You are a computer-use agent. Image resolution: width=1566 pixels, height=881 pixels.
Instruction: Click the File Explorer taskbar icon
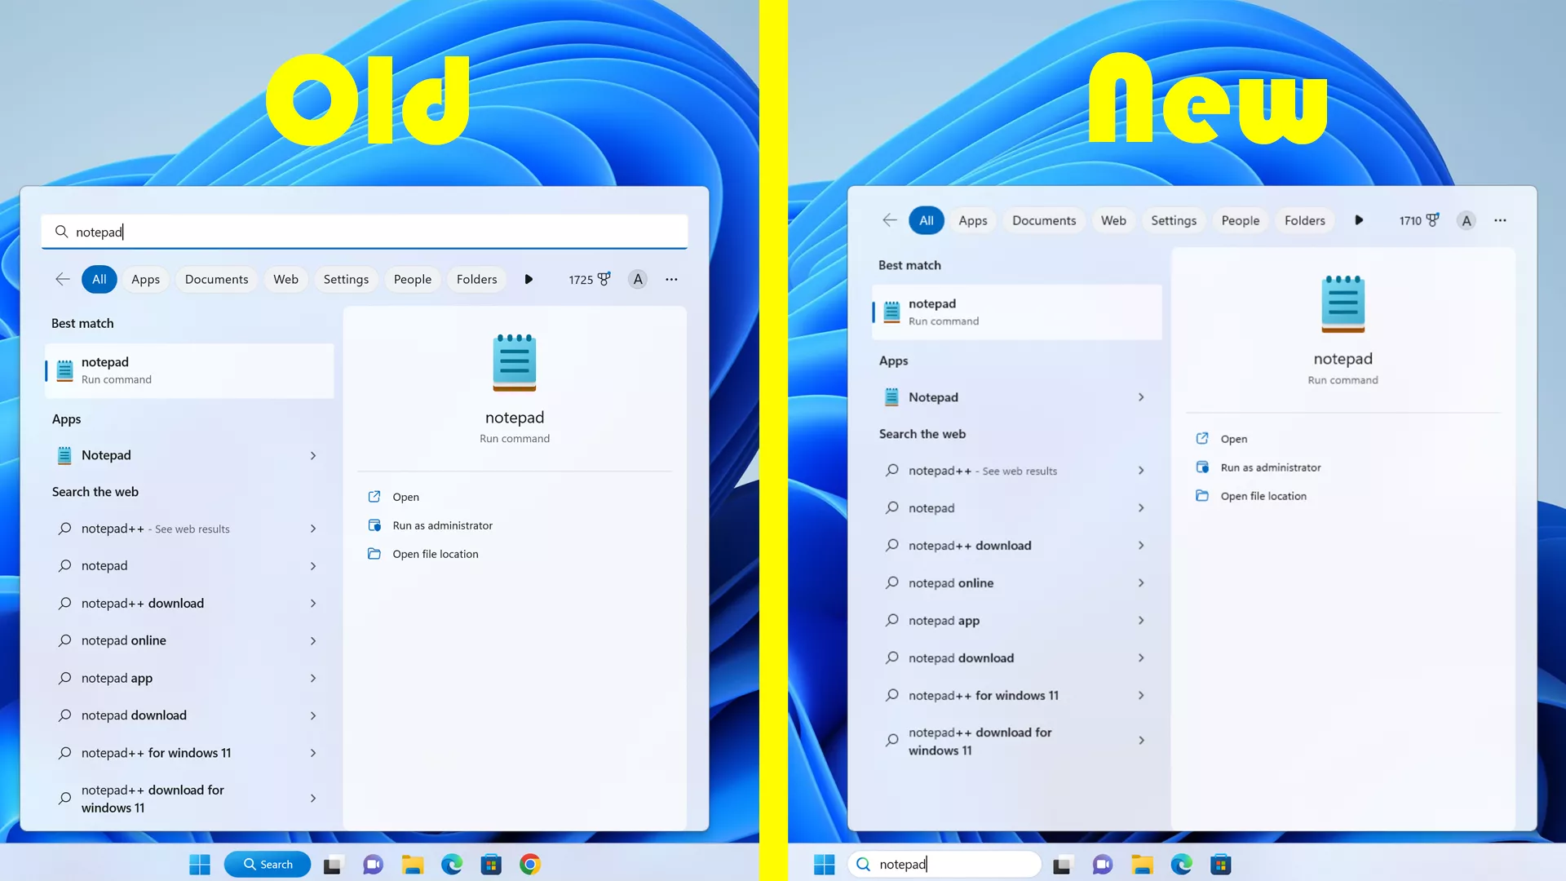coord(412,864)
